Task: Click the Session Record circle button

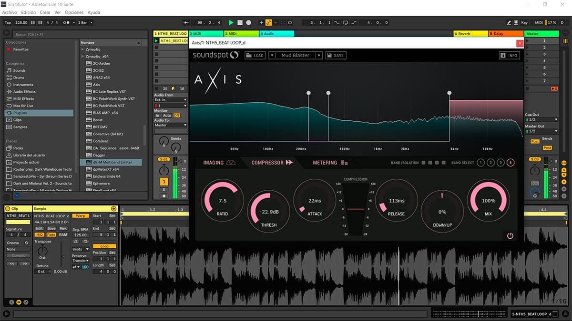Action: [290, 22]
